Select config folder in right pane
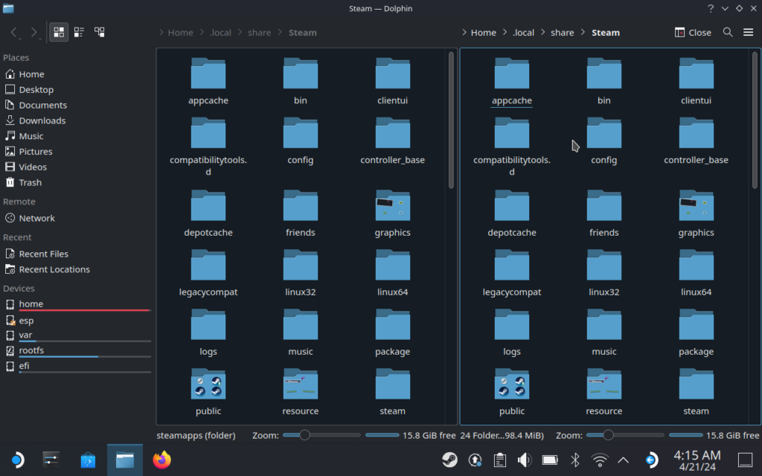 click(x=603, y=141)
